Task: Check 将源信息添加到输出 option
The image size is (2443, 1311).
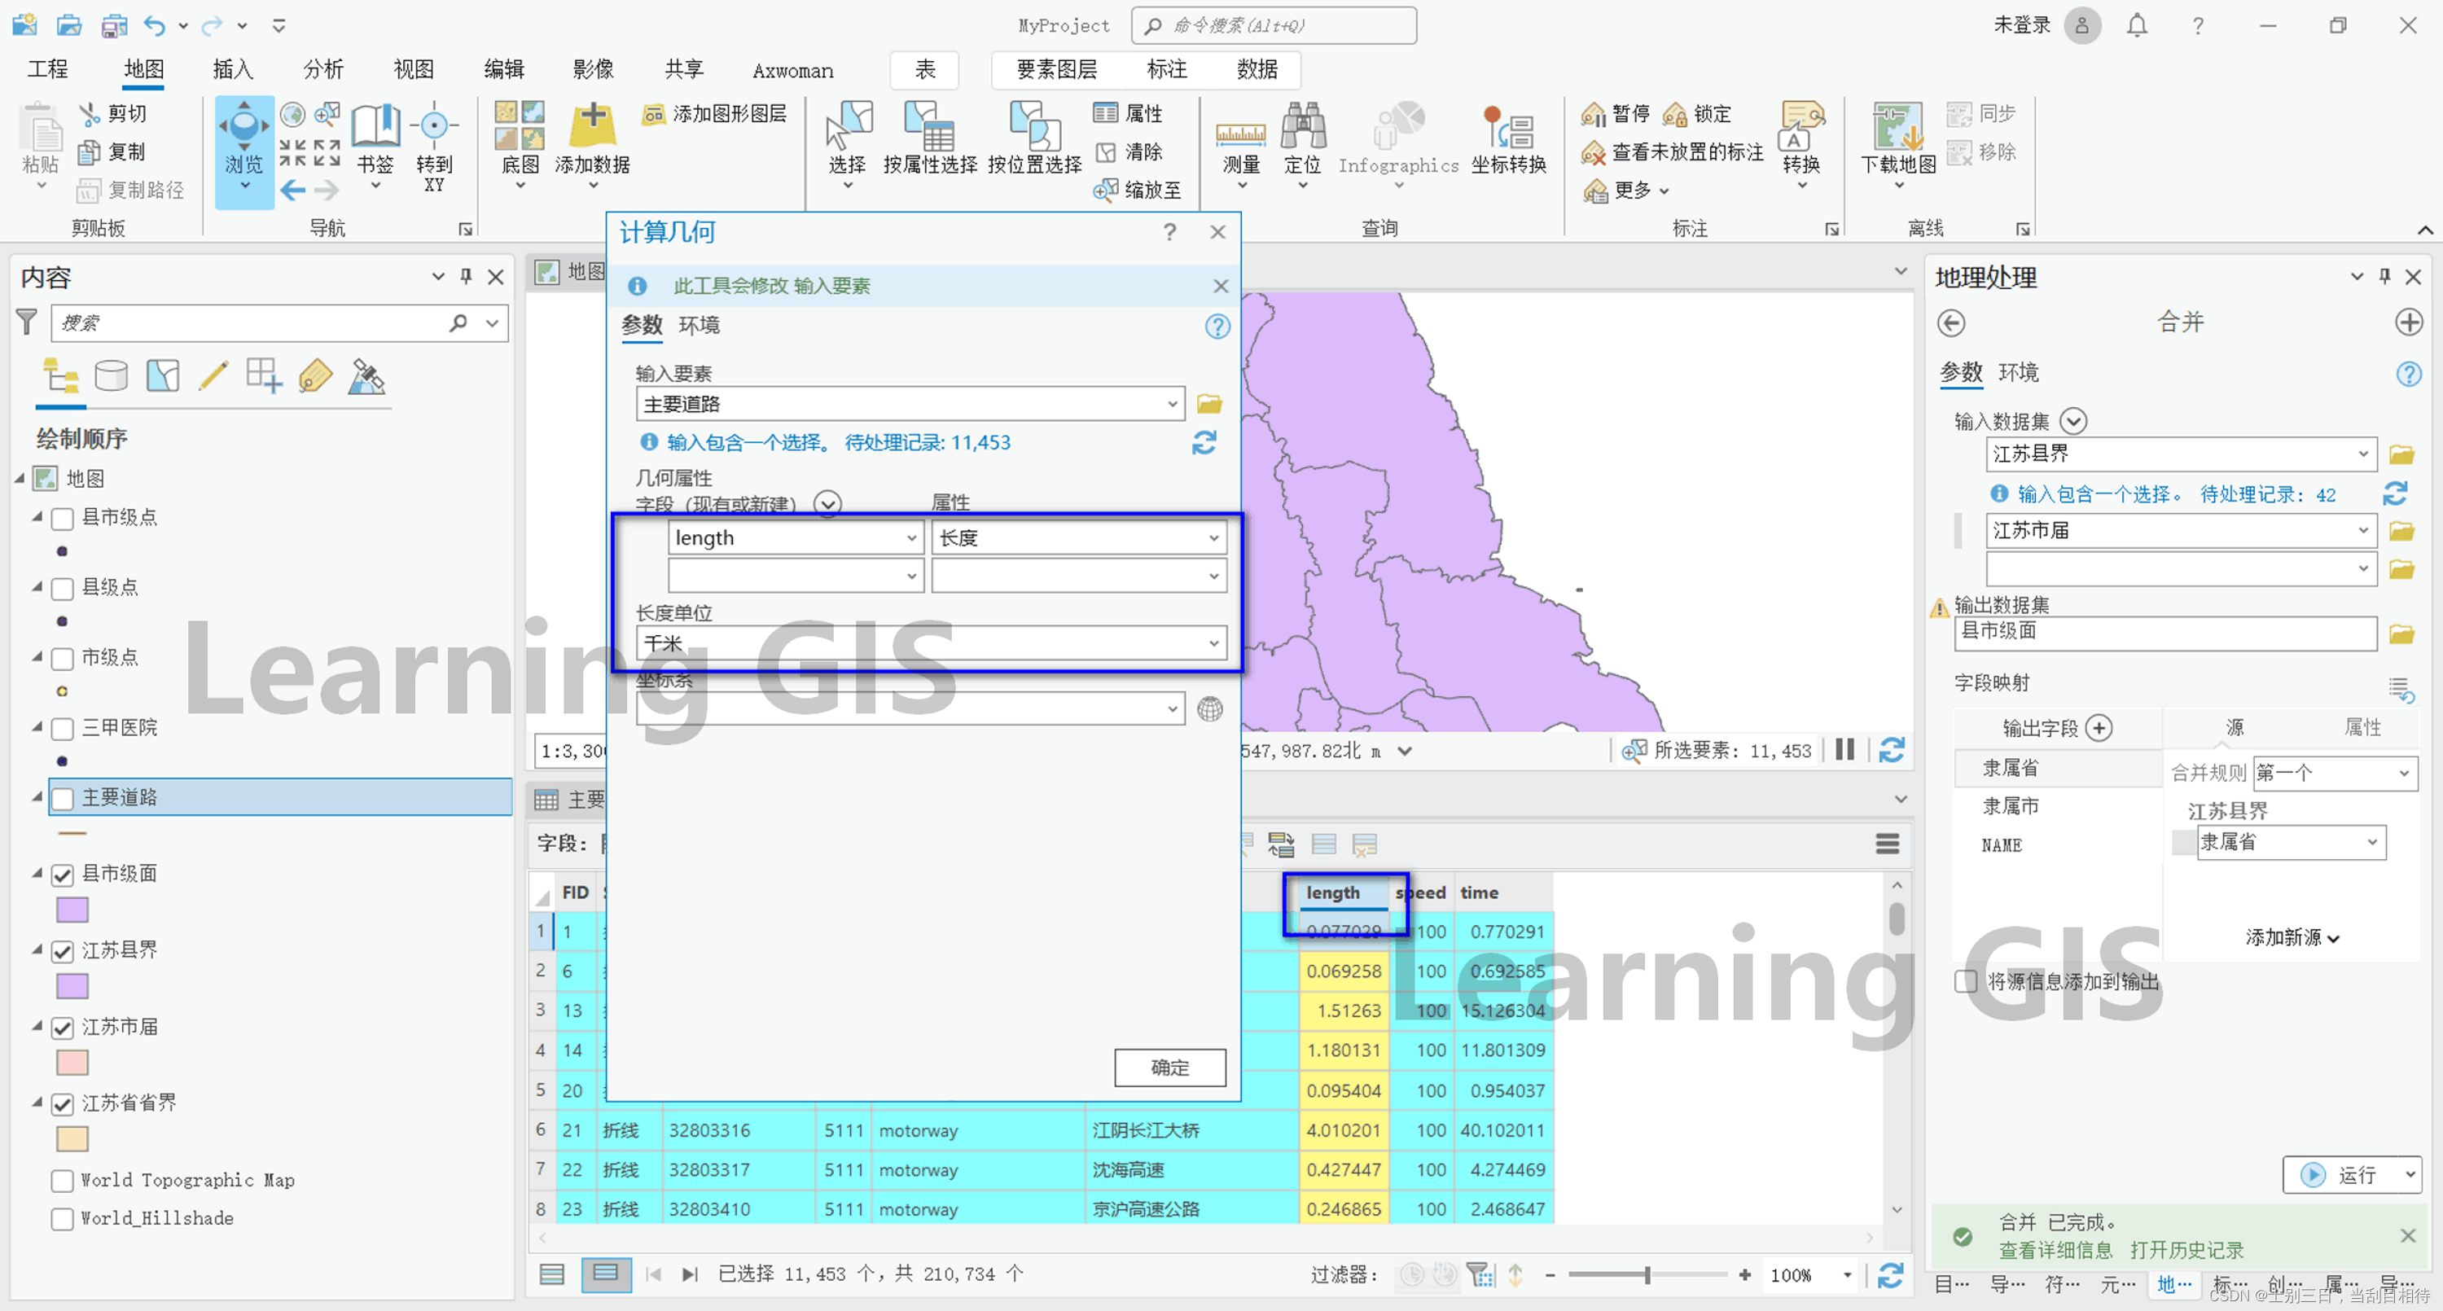Action: tap(1966, 982)
